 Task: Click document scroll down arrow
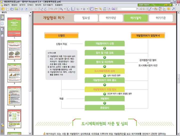(178, 134)
